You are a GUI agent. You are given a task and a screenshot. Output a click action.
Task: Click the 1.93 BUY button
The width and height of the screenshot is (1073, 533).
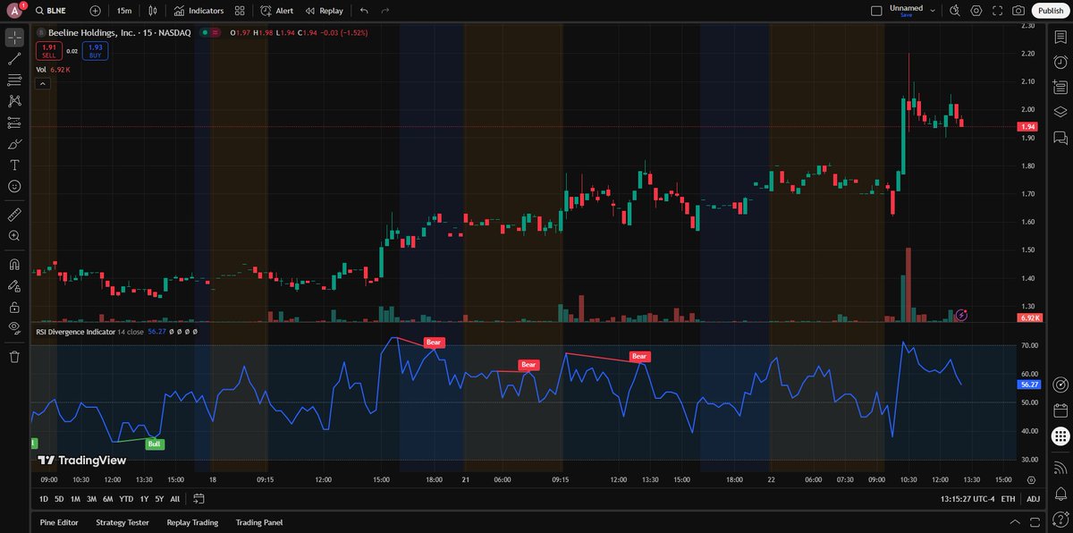tap(96, 50)
